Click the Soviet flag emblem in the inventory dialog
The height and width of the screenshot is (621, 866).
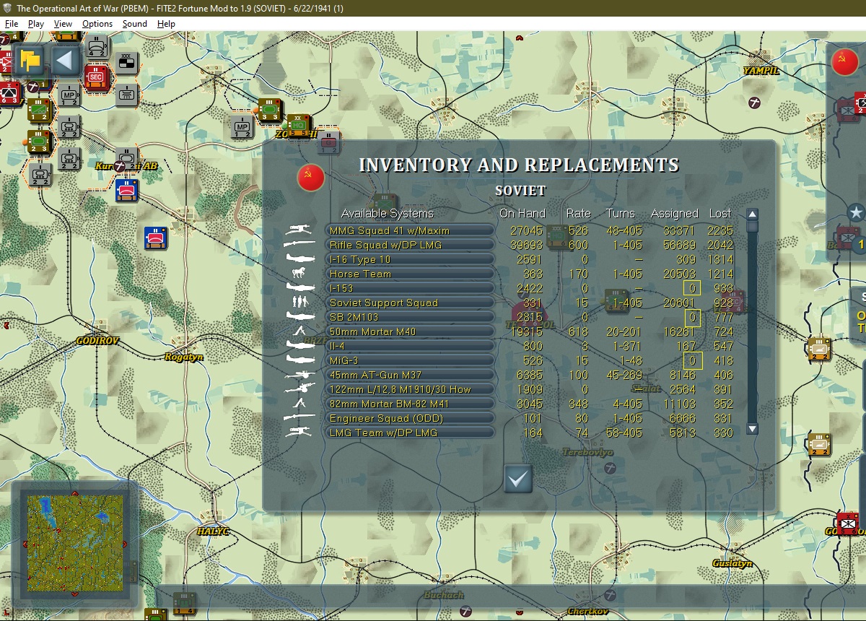pos(311,178)
